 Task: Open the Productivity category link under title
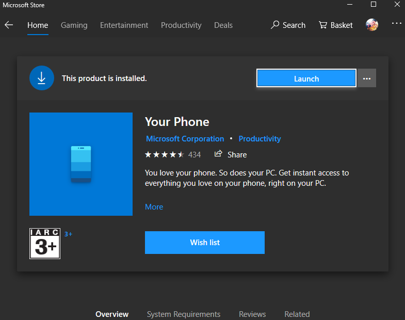pyautogui.click(x=260, y=139)
